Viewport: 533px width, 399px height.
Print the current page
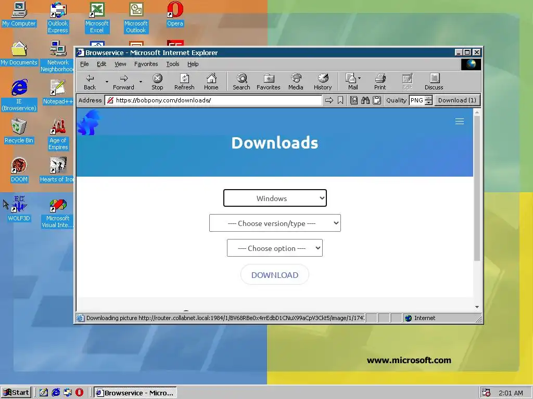(380, 82)
